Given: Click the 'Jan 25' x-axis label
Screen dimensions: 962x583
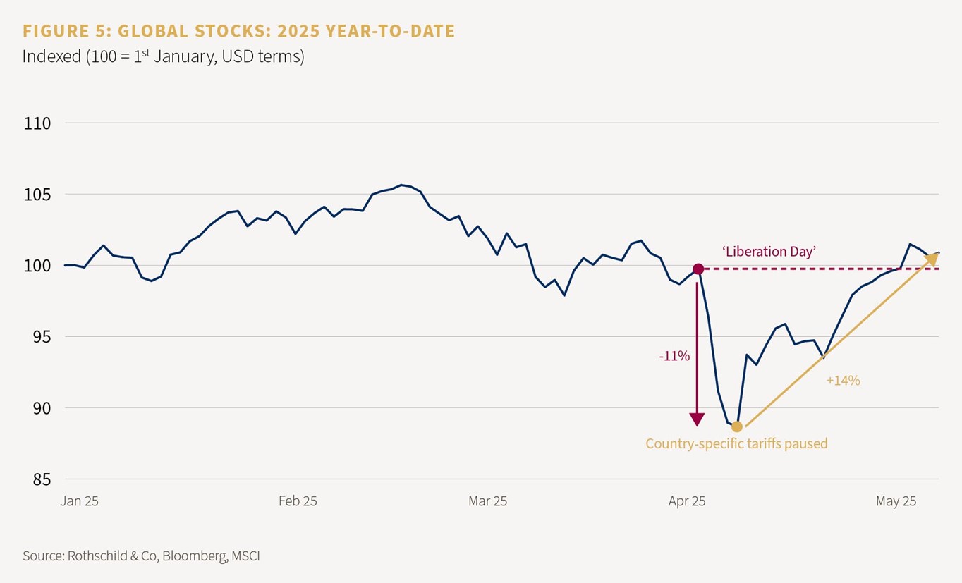Looking at the screenshot, I should pos(80,501).
